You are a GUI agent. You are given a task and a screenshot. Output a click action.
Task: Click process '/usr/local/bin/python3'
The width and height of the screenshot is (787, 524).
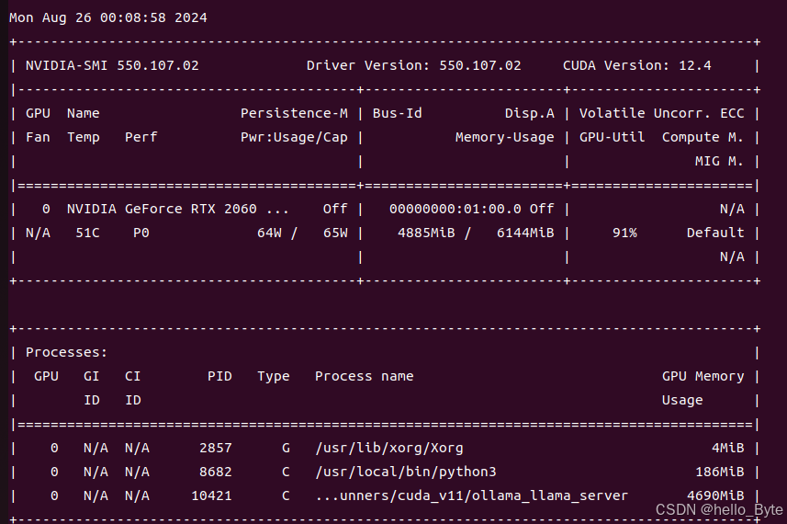click(x=406, y=473)
